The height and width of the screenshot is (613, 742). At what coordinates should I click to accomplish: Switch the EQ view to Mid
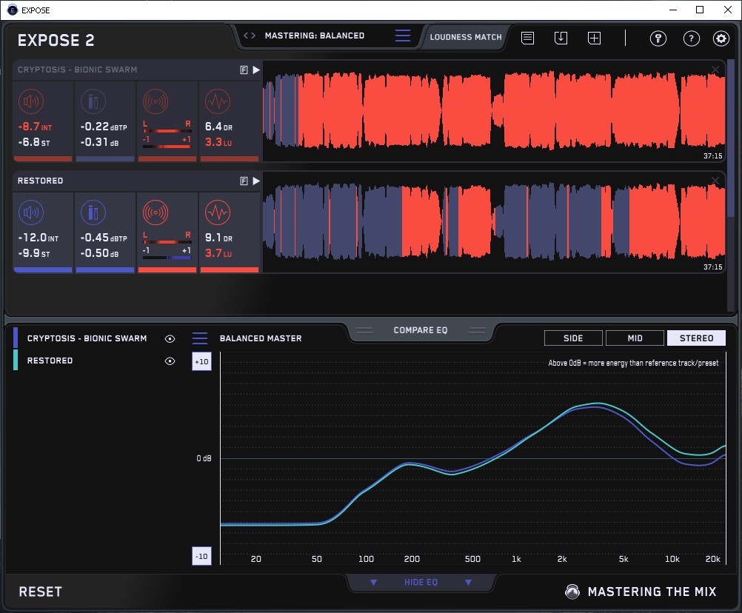coord(635,338)
